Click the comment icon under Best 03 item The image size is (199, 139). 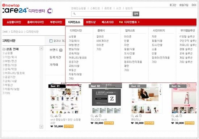(x=140, y=116)
